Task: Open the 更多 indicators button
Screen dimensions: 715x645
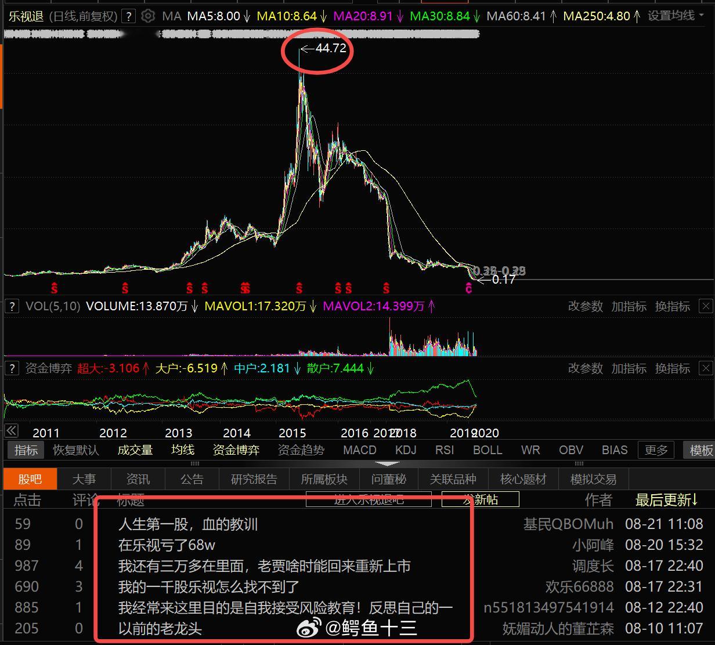Action: coord(656,450)
